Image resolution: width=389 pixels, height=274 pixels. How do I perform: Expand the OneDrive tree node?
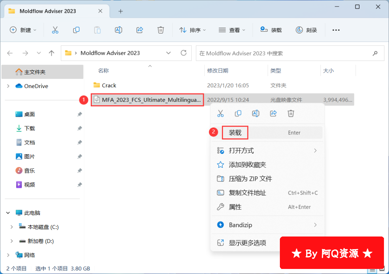click(8, 86)
